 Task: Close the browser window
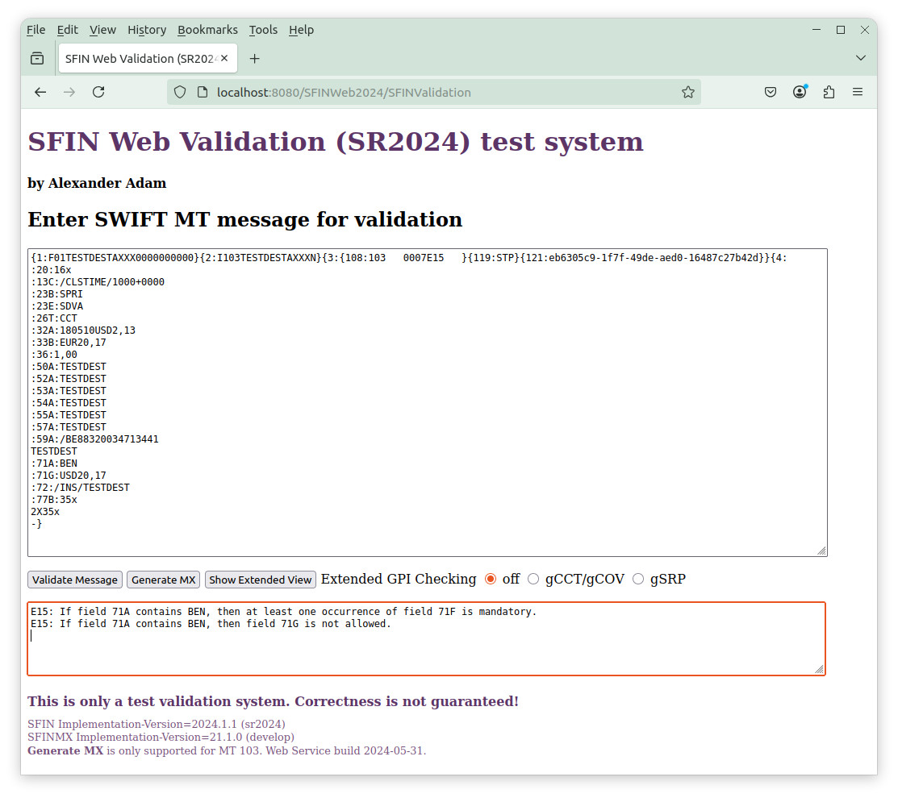tap(865, 30)
